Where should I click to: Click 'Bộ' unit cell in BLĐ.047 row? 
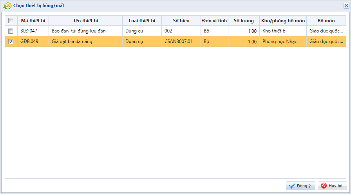[x=214, y=31]
